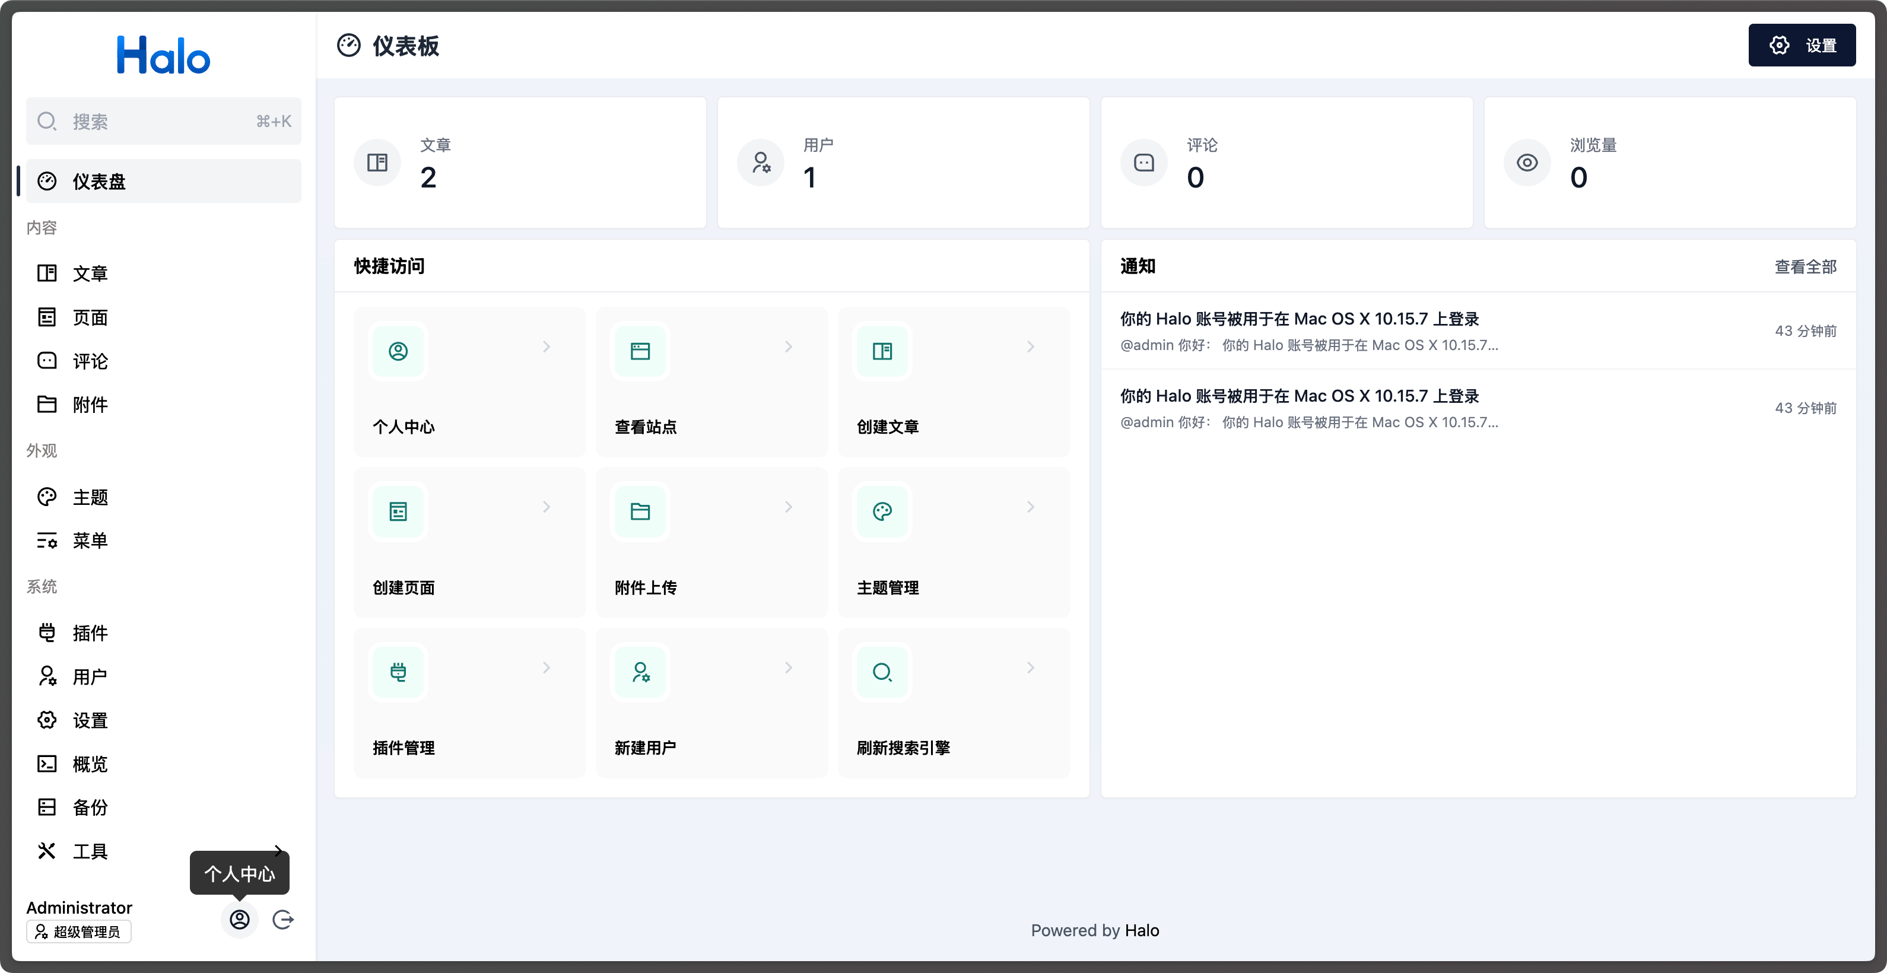1887x973 pixels.
Task: Click the eye icon for 浏览量
Action: point(1527,163)
